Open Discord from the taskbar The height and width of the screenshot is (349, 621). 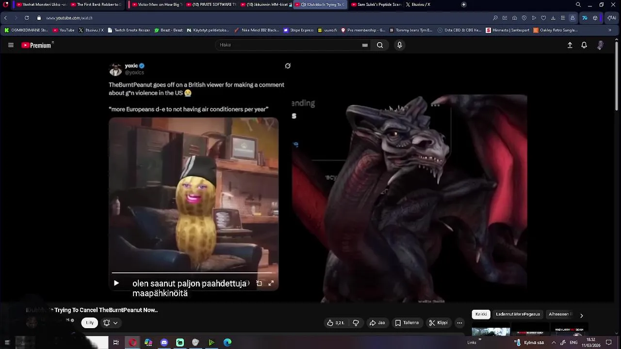pos(164,342)
